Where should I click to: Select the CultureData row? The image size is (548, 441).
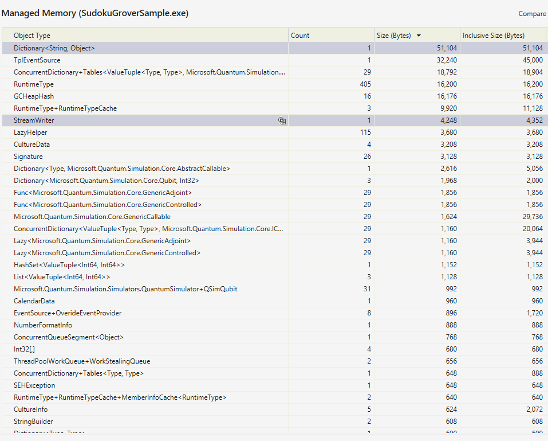274,145
